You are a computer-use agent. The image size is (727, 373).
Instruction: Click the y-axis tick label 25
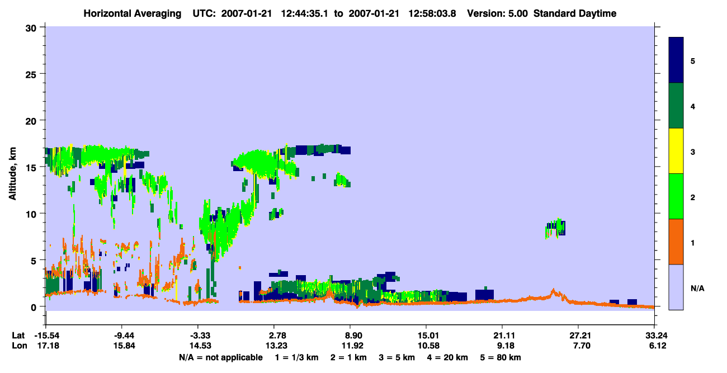pyautogui.click(x=32, y=74)
